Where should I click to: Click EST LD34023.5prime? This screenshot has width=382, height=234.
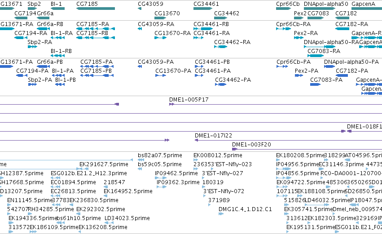point(127,218)
